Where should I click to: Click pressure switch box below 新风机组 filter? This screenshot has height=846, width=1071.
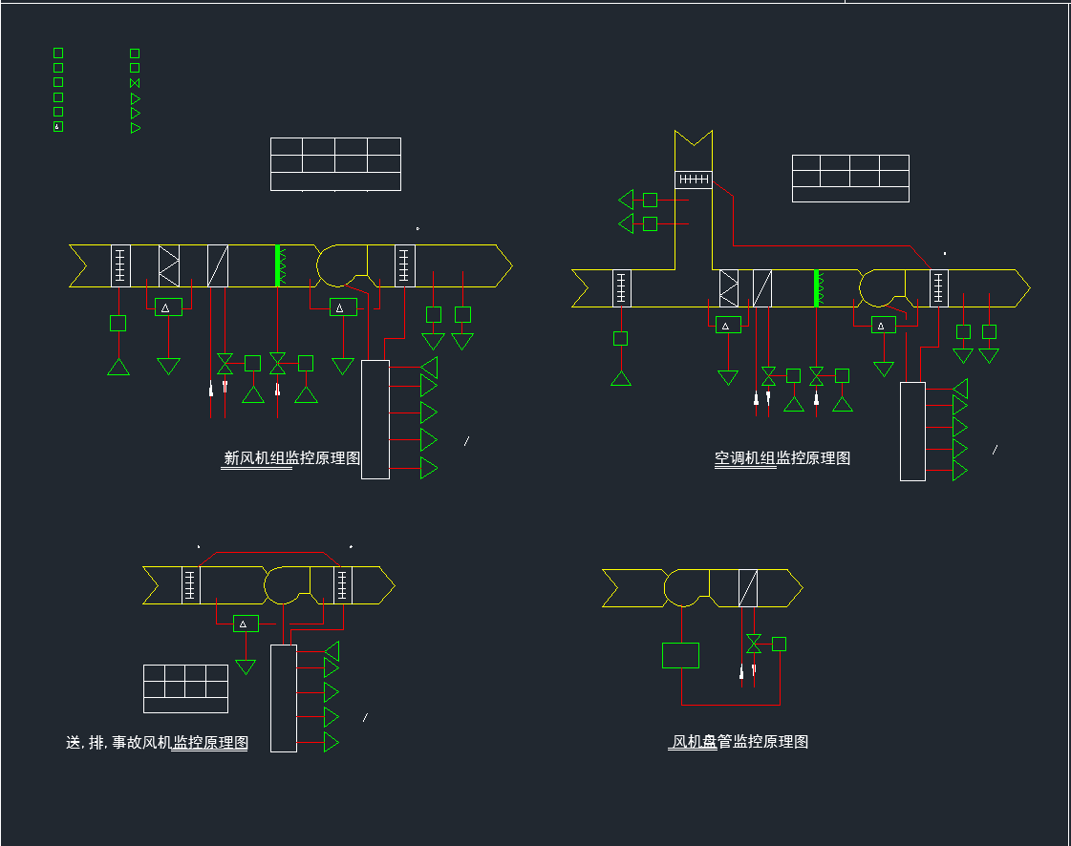pos(168,307)
